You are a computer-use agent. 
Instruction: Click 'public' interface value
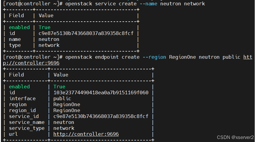pos(62,99)
